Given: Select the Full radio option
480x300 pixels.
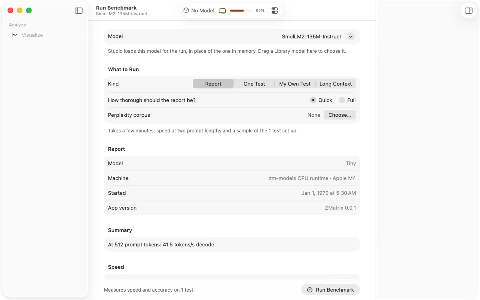Looking at the screenshot, I should [x=347, y=100].
